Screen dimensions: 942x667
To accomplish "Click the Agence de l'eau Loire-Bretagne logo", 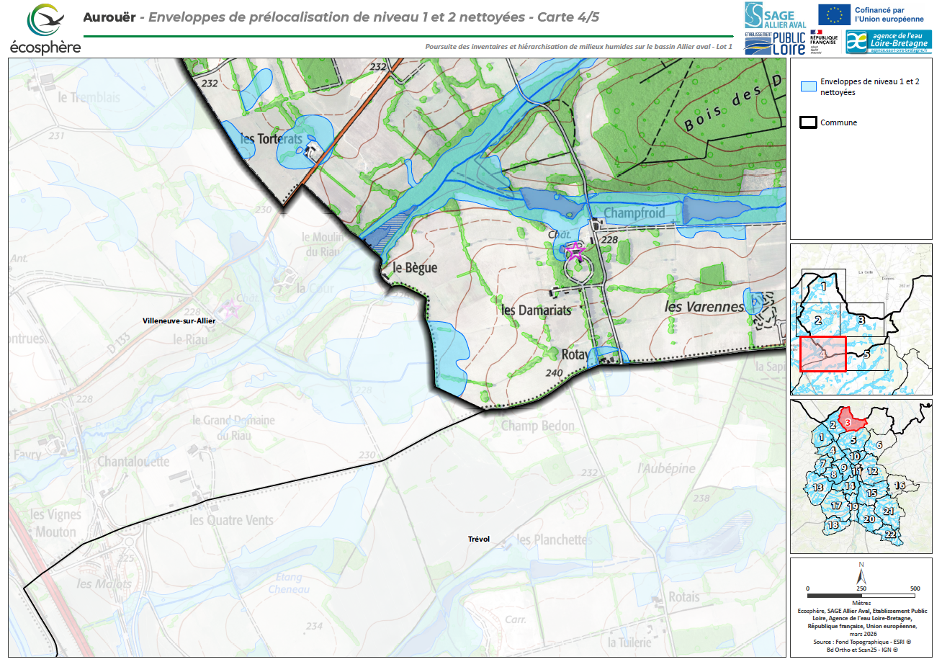I will point(888,42).
